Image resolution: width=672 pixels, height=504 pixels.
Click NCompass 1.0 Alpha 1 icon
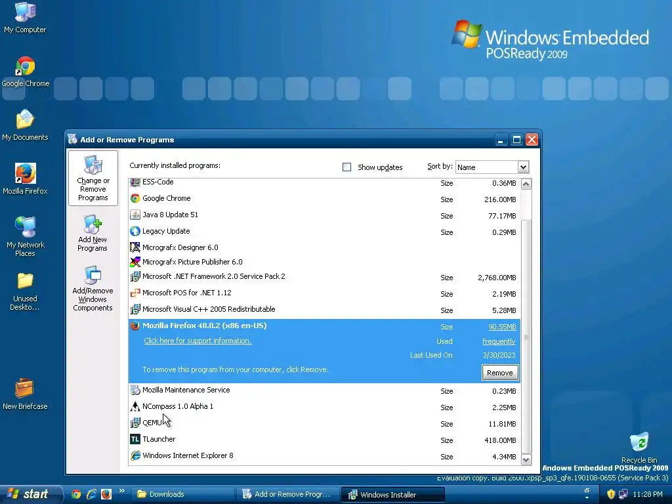pos(135,406)
